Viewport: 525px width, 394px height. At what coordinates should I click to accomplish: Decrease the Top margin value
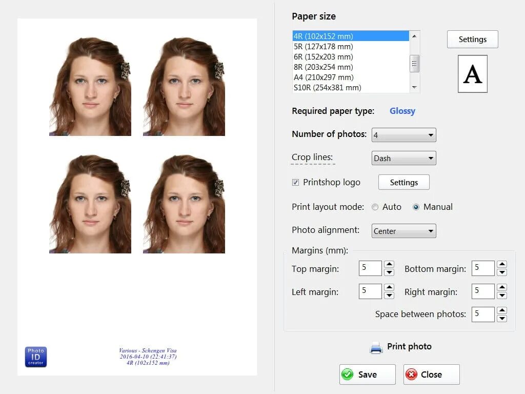[x=389, y=272]
